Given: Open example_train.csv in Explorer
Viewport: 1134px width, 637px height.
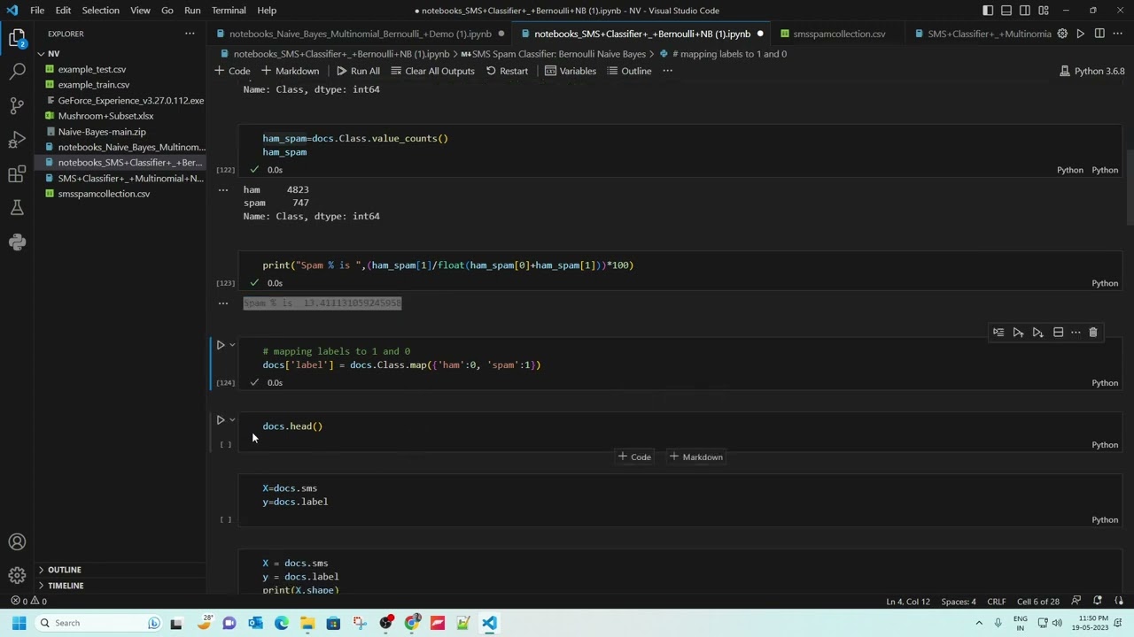Looking at the screenshot, I should [120, 85].
